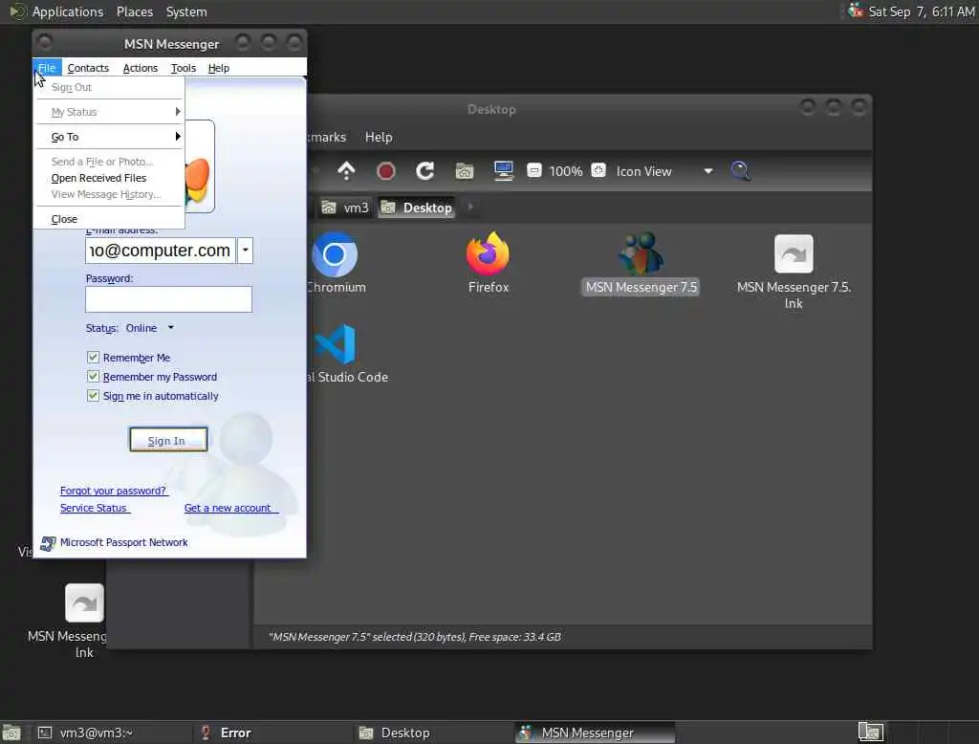Select the MSN Messenger 7.5 icon
The height and width of the screenshot is (744, 979).
pyautogui.click(x=641, y=253)
